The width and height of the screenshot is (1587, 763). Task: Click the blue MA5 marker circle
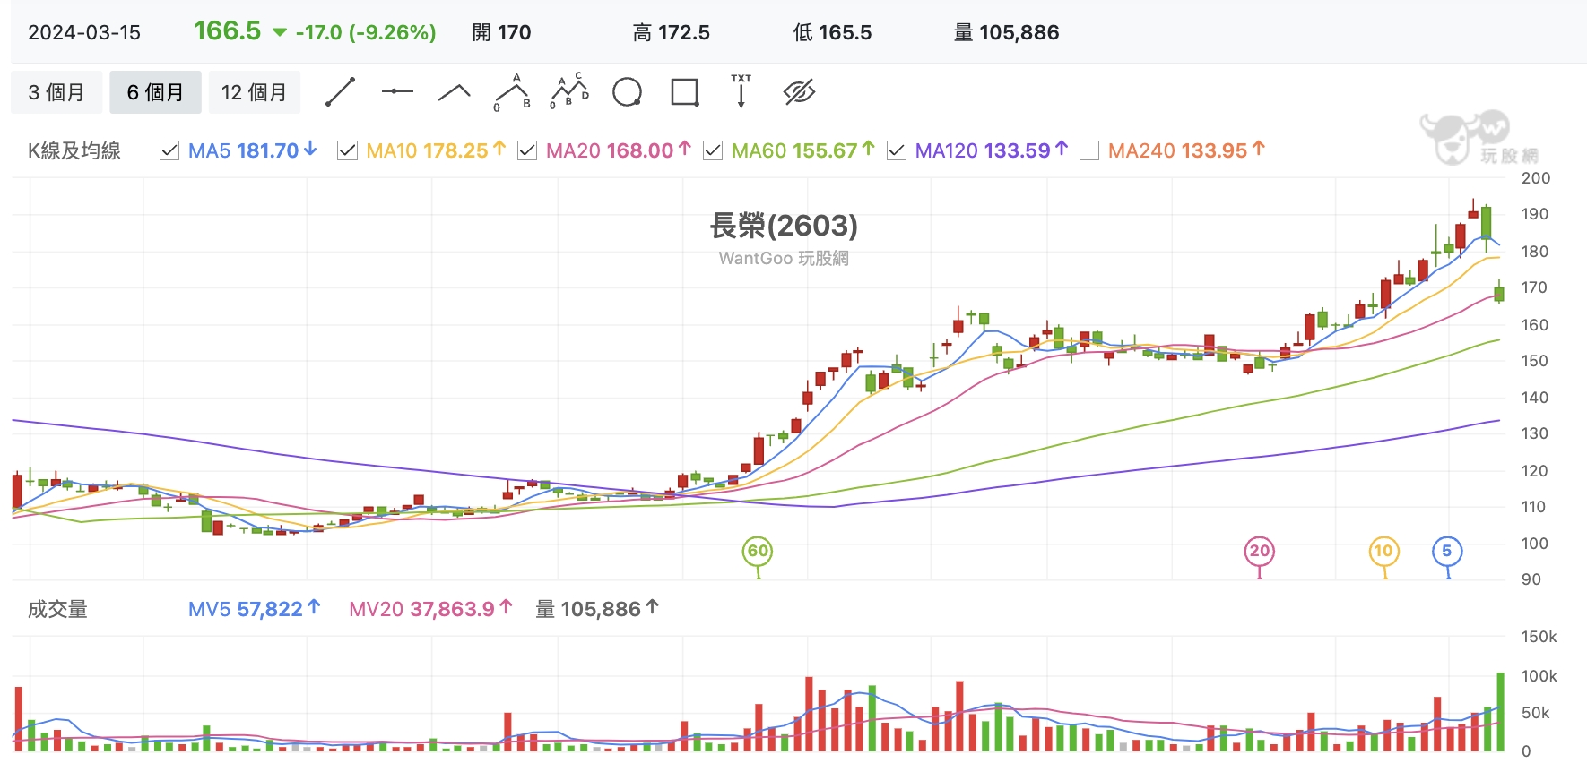click(1447, 551)
